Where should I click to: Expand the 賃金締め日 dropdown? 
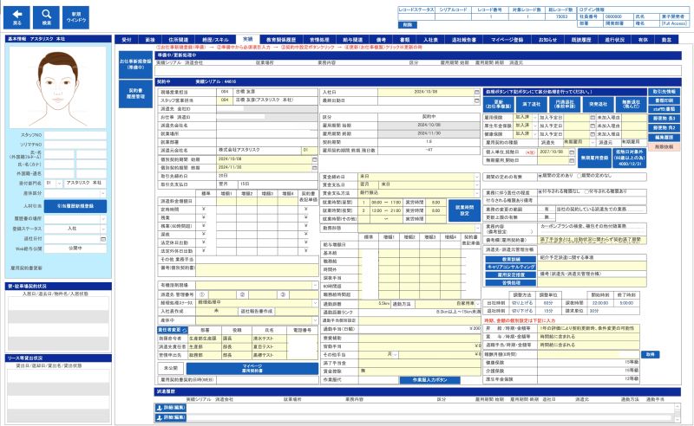[x=476, y=177]
